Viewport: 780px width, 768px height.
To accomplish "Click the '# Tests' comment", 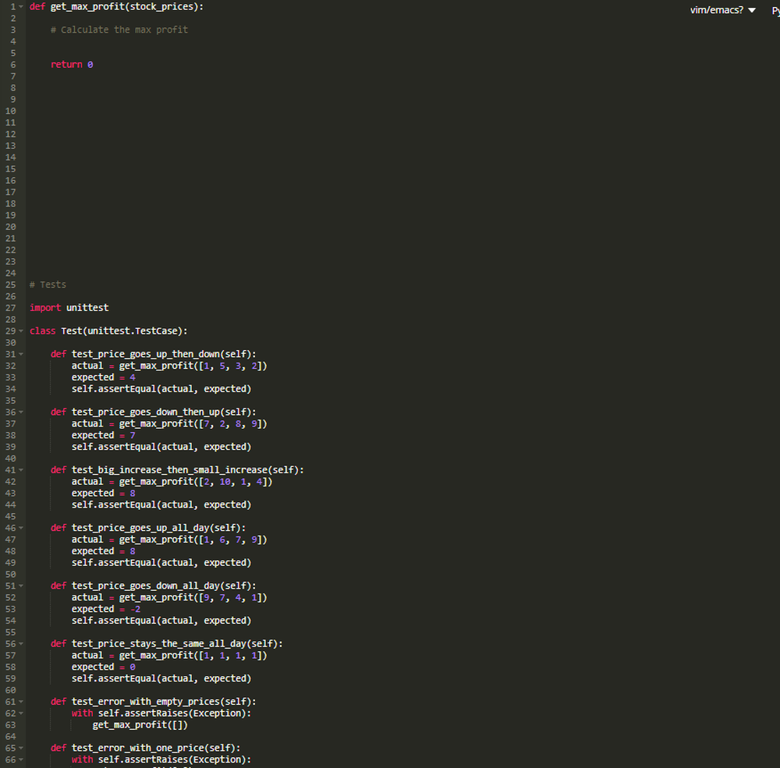I will [x=48, y=285].
